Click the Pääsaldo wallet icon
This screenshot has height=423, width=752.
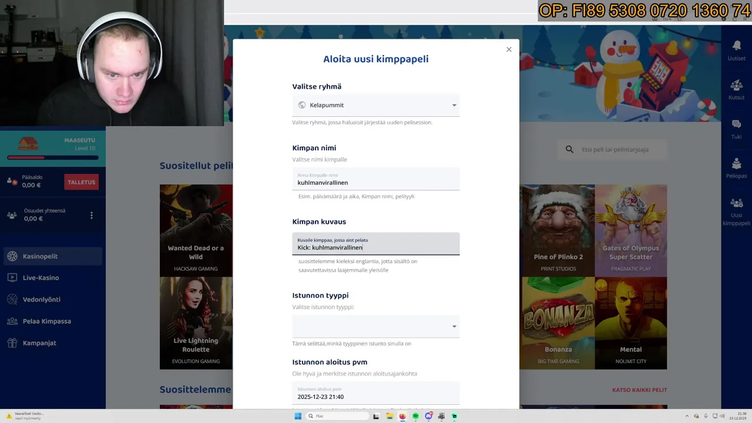12,181
